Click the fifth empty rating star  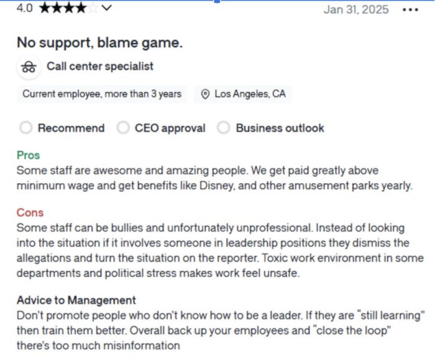pyautogui.click(x=93, y=8)
